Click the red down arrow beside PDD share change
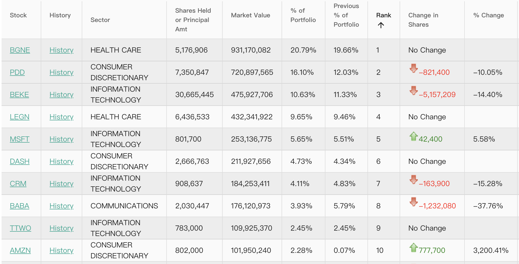Viewport: 519px width, 264px height. point(413,68)
